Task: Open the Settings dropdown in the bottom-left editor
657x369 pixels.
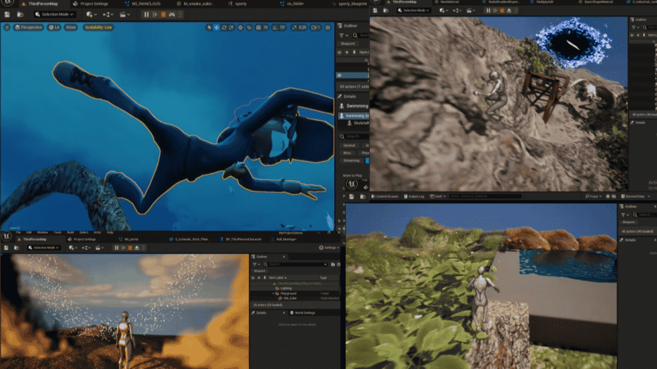Action: (x=329, y=248)
